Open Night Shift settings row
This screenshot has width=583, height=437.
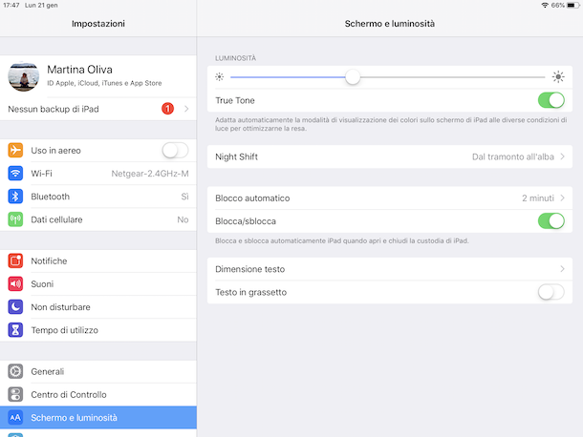[x=390, y=156]
